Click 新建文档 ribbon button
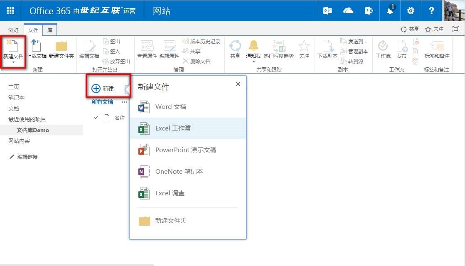Screen dimensions: 465x266 click(x=13, y=51)
